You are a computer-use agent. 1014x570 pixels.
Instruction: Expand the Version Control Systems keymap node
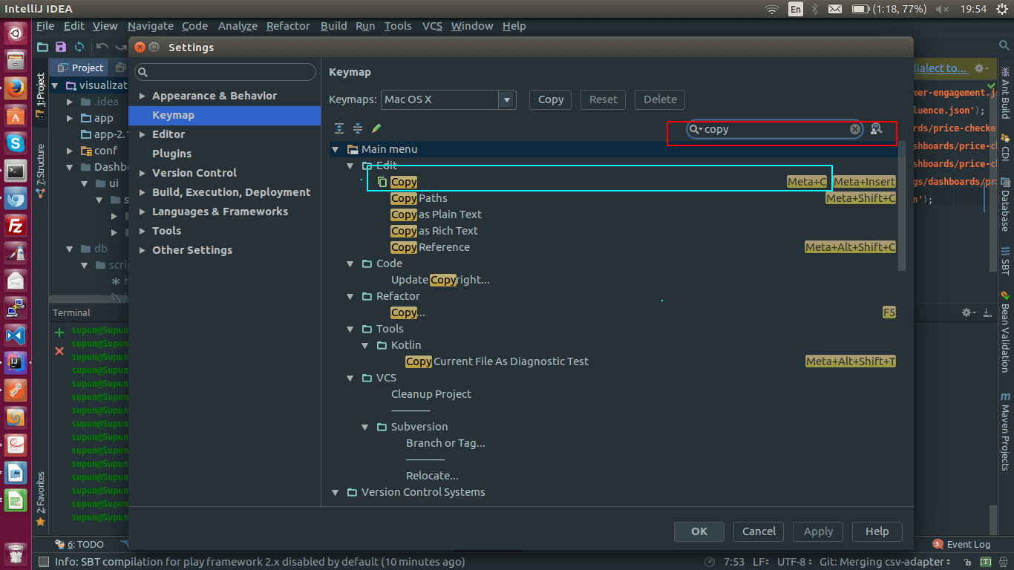[x=336, y=492]
